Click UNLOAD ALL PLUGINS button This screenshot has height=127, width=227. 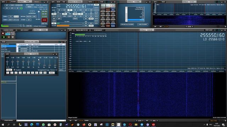(x=127, y=24)
